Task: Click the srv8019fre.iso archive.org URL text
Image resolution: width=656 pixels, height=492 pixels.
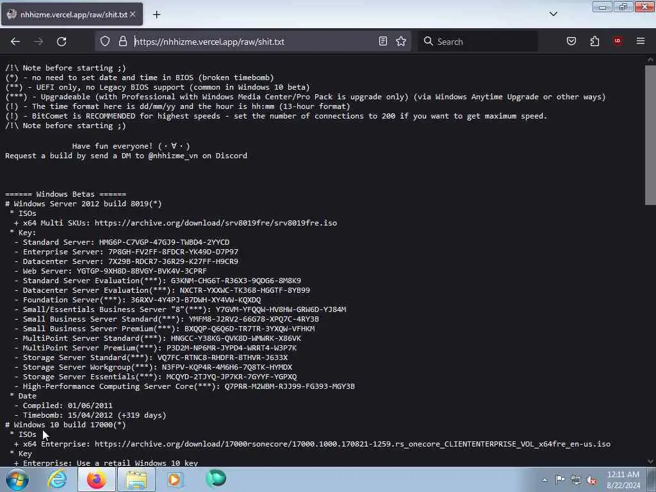Action: point(215,223)
